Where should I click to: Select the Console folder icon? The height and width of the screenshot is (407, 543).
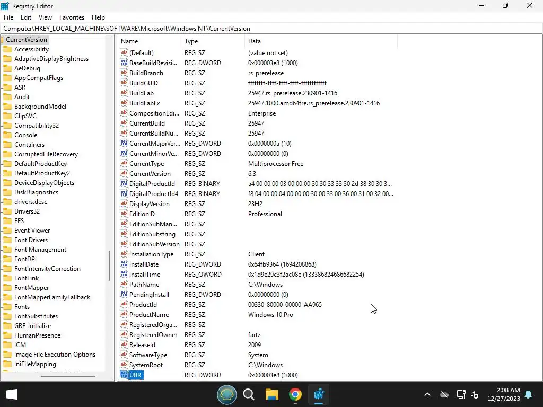tap(7, 135)
